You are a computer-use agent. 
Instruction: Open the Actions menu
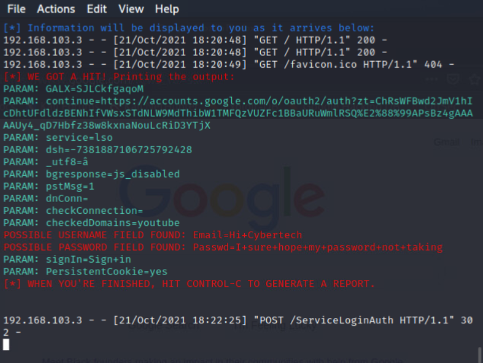coord(56,9)
